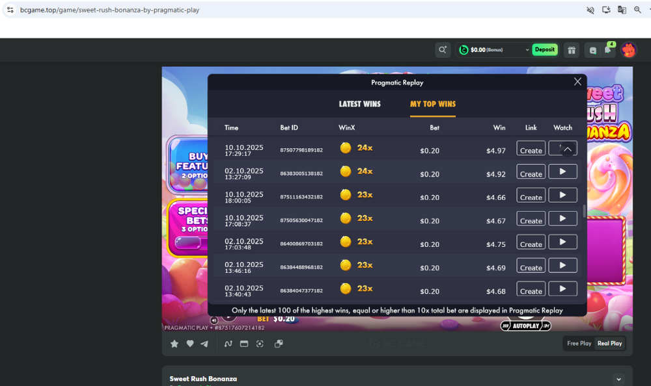Switch to Real Play mode
Image resolution: width=651 pixels, height=386 pixels.
click(609, 343)
